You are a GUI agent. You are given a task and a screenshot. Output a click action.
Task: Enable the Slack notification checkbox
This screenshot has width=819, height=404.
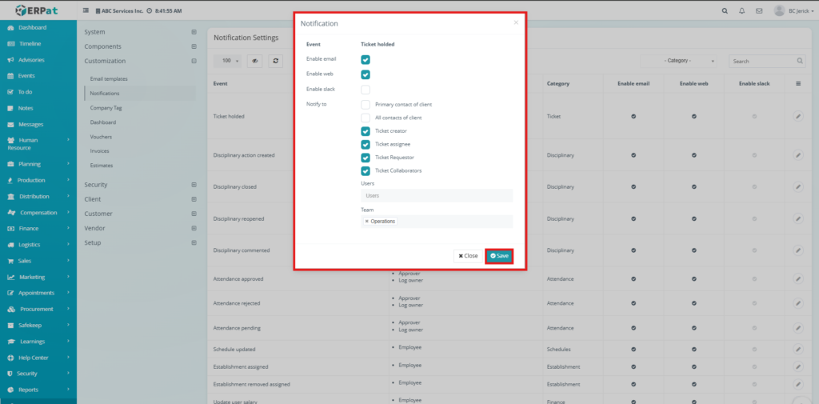(366, 90)
